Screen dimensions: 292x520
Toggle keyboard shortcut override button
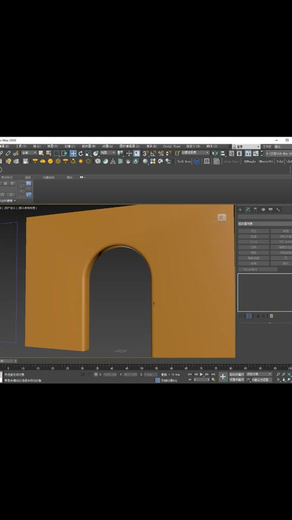pos(137,153)
